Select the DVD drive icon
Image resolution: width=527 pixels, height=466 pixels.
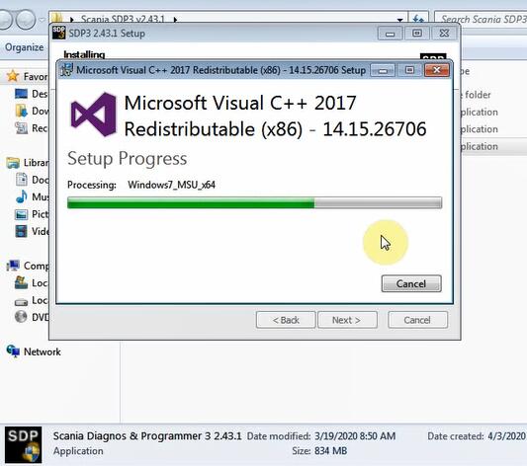(21, 316)
